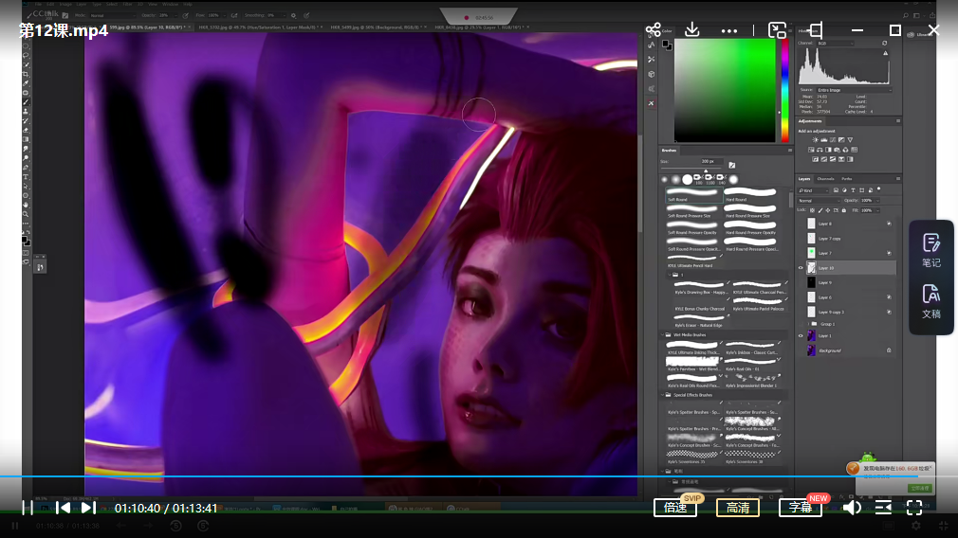Refresh the histogram with uncached data

[885, 44]
